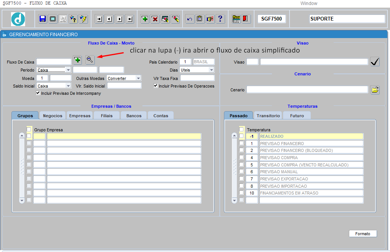
Task: Click the Vlr Taxa Fixa input field
Action: tap(197, 78)
